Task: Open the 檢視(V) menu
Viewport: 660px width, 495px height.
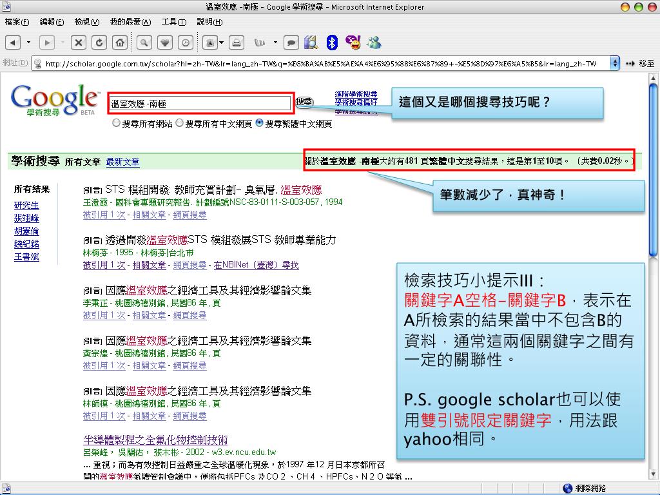Action: 87,22
